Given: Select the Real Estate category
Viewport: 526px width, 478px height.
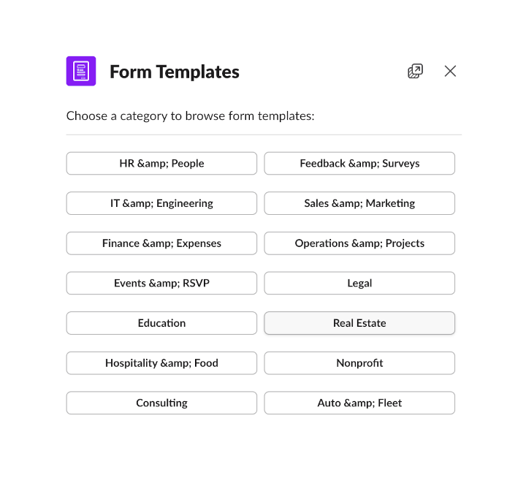Looking at the screenshot, I should coord(359,323).
